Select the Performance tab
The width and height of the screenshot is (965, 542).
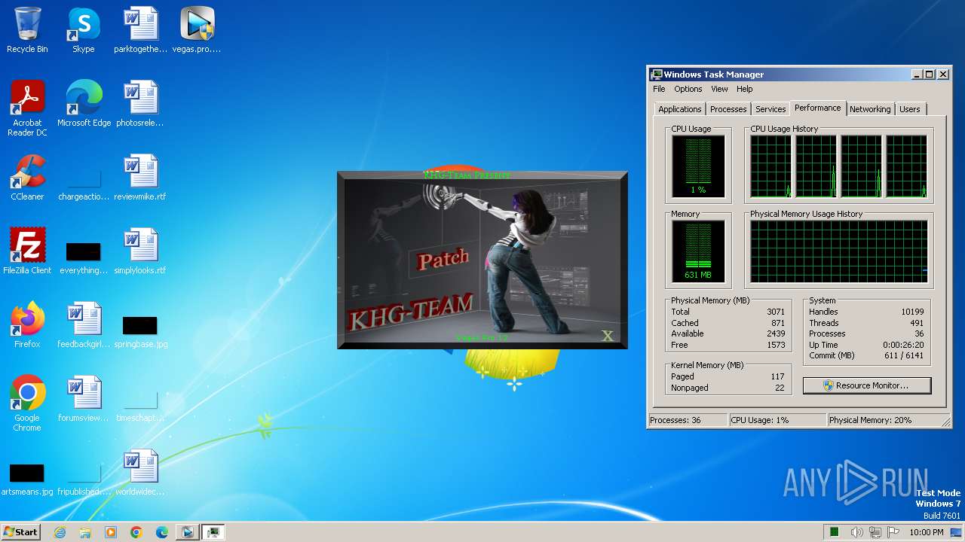click(817, 108)
